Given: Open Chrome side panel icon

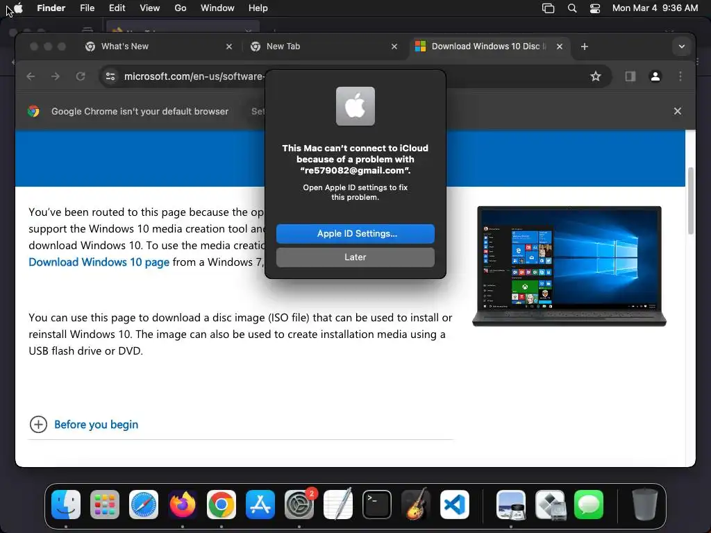Looking at the screenshot, I should [x=630, y=76].
